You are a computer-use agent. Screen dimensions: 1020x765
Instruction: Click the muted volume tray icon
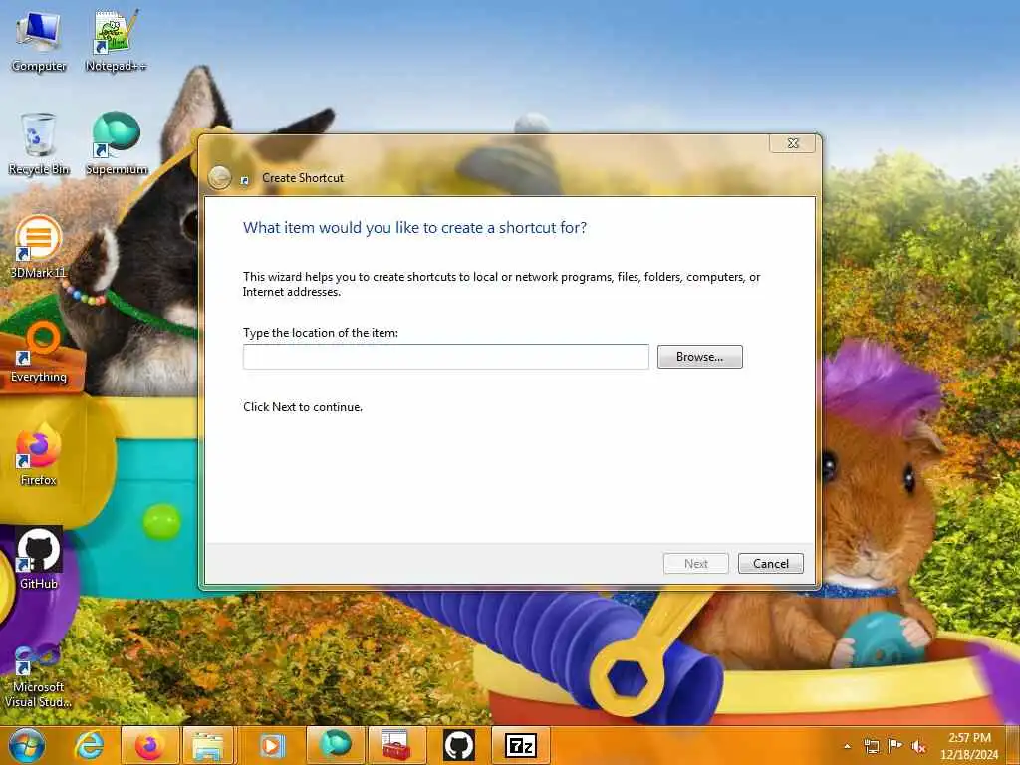[918, 746]
